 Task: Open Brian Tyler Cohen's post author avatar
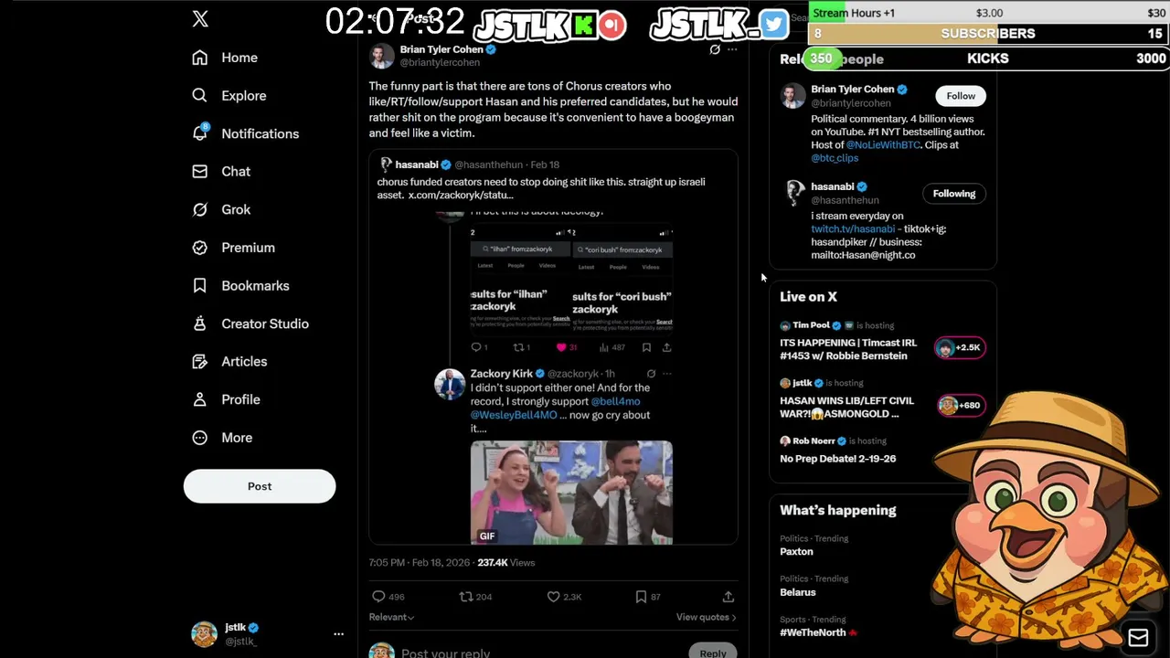pyautogui.click(x=381, y=56)
